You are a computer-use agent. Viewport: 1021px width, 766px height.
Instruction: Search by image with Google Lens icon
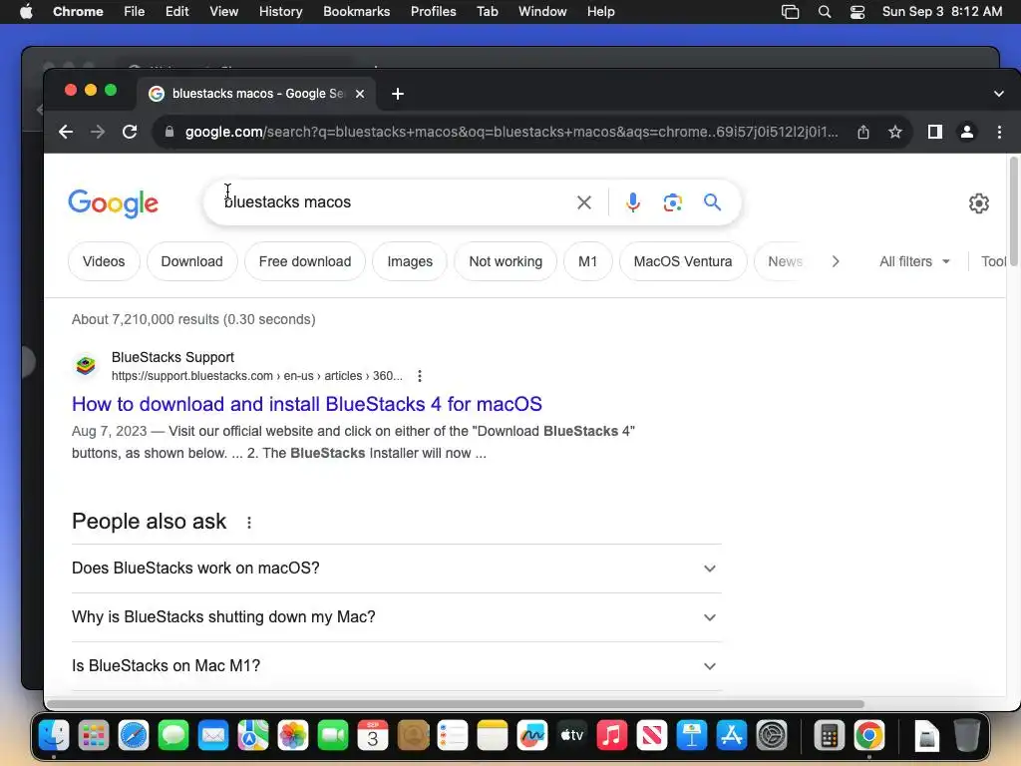673,202
